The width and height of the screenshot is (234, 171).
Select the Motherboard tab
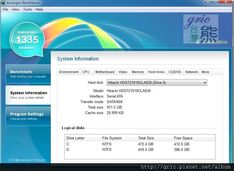coord(105,72)
